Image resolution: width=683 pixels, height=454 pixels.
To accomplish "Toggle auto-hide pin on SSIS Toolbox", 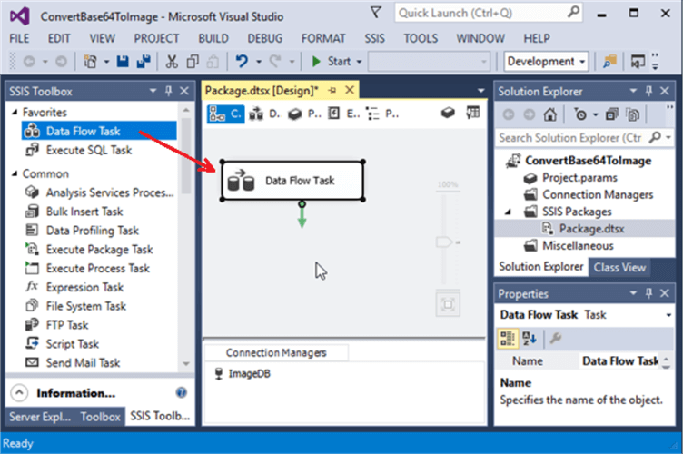I will point(169,91).
